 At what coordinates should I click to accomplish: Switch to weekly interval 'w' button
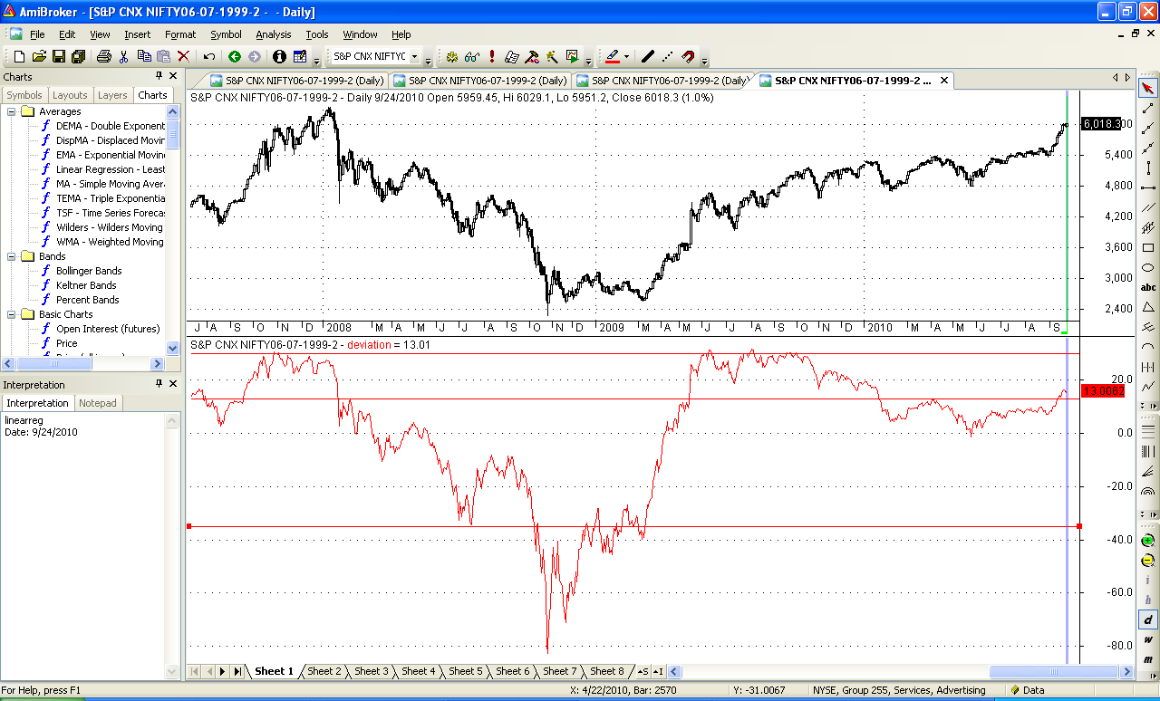point(1148,639)
